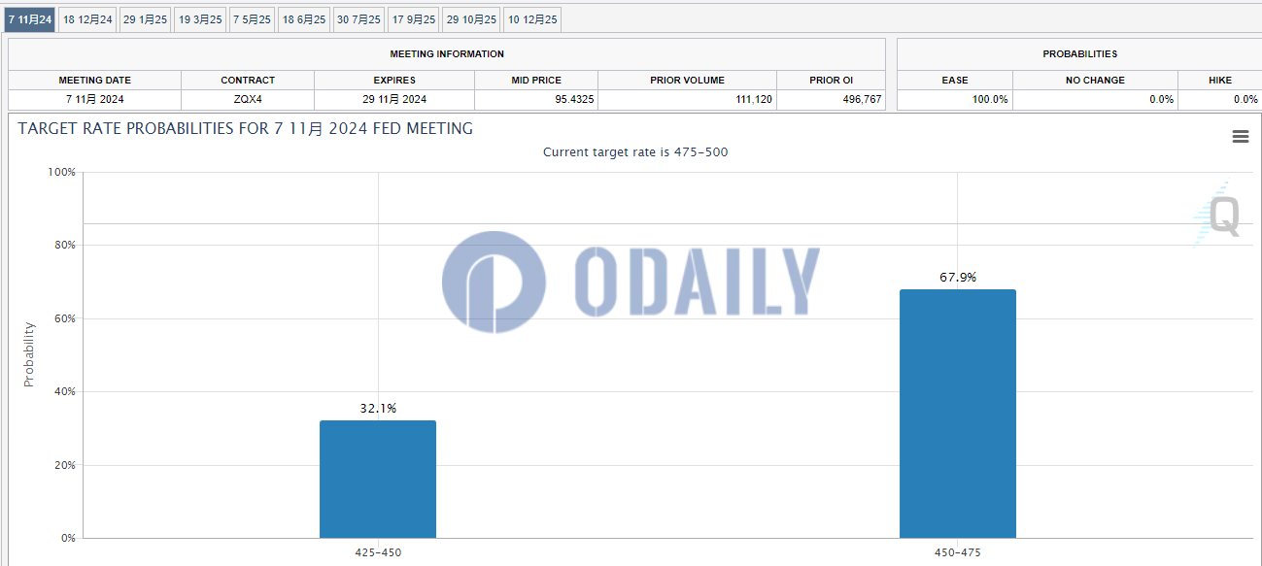Click the 450-475 probability bar

(x=958, y=414)
